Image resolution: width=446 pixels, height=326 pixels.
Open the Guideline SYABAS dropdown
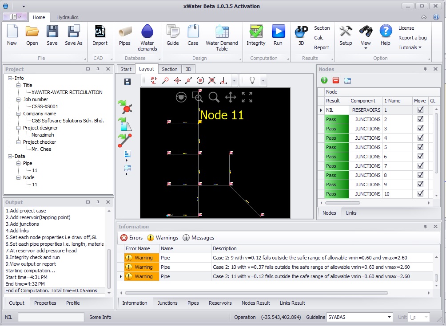pos(389,317)
